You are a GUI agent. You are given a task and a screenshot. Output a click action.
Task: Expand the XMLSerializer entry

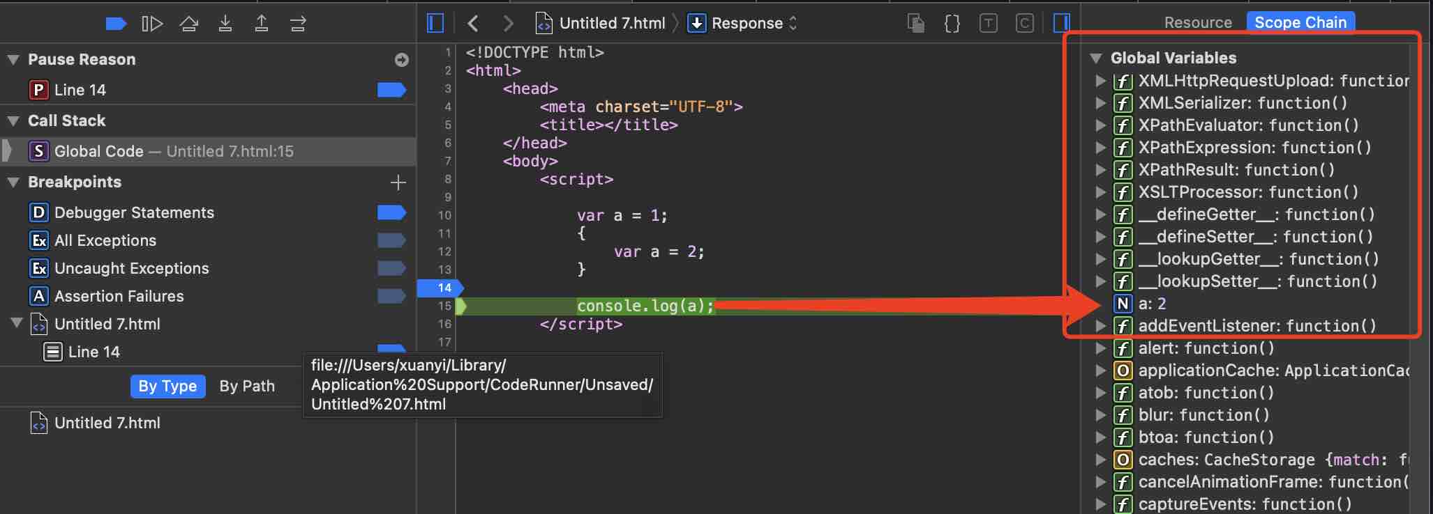pos(1101,103)
